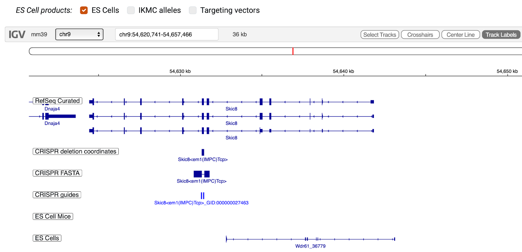Click the Skic8 CRISPR FASTA exon feature
The height and width of the screenshot is (252, 522).
click(x=197, y=174)
